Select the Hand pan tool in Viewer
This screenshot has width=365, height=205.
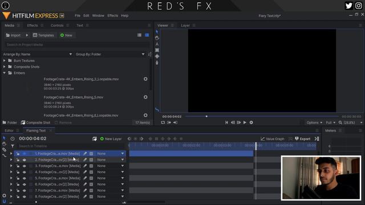click(x=157, y=38)
